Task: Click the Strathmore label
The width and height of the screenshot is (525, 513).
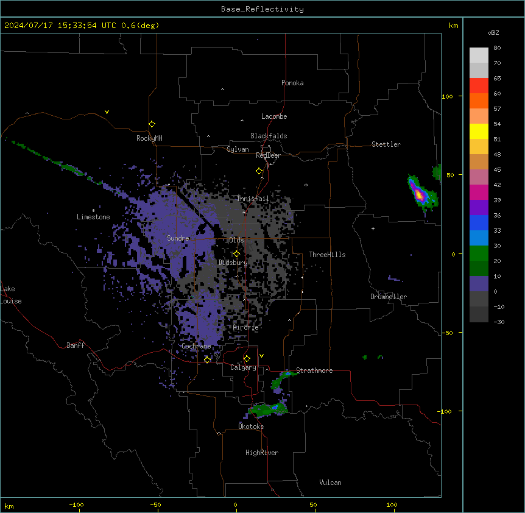Action: [314, 370]
